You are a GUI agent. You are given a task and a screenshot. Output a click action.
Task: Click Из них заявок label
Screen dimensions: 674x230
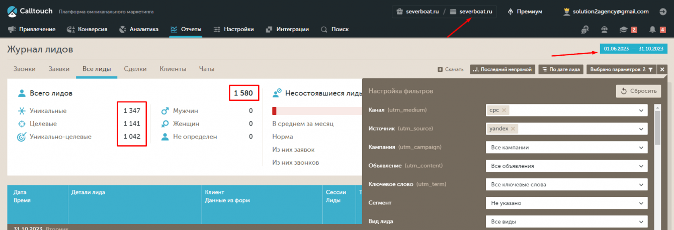(x=293, y=149)
